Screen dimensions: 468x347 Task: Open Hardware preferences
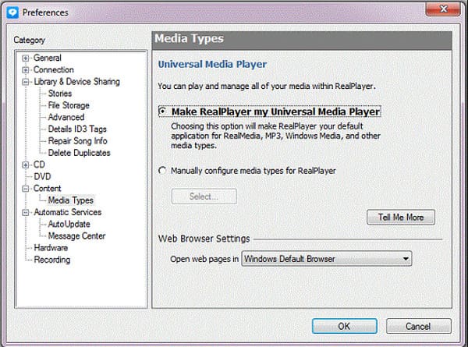coord(51,248)
